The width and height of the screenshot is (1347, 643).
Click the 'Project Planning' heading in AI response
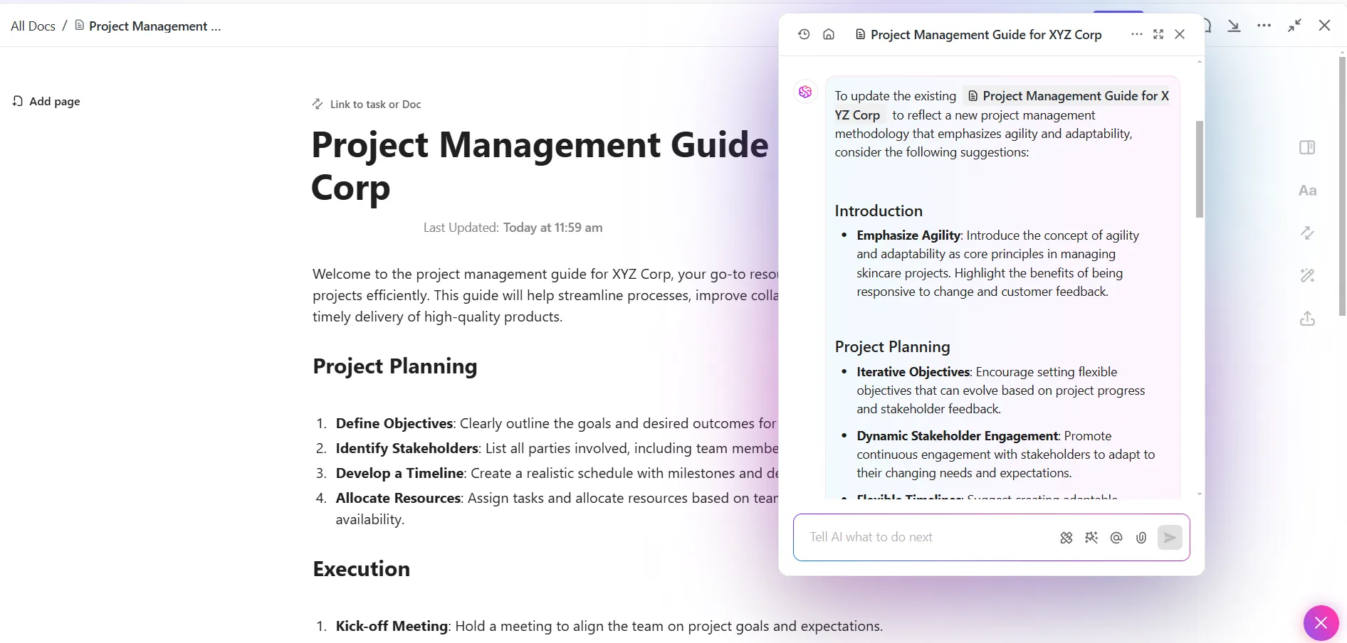point(892,347)
